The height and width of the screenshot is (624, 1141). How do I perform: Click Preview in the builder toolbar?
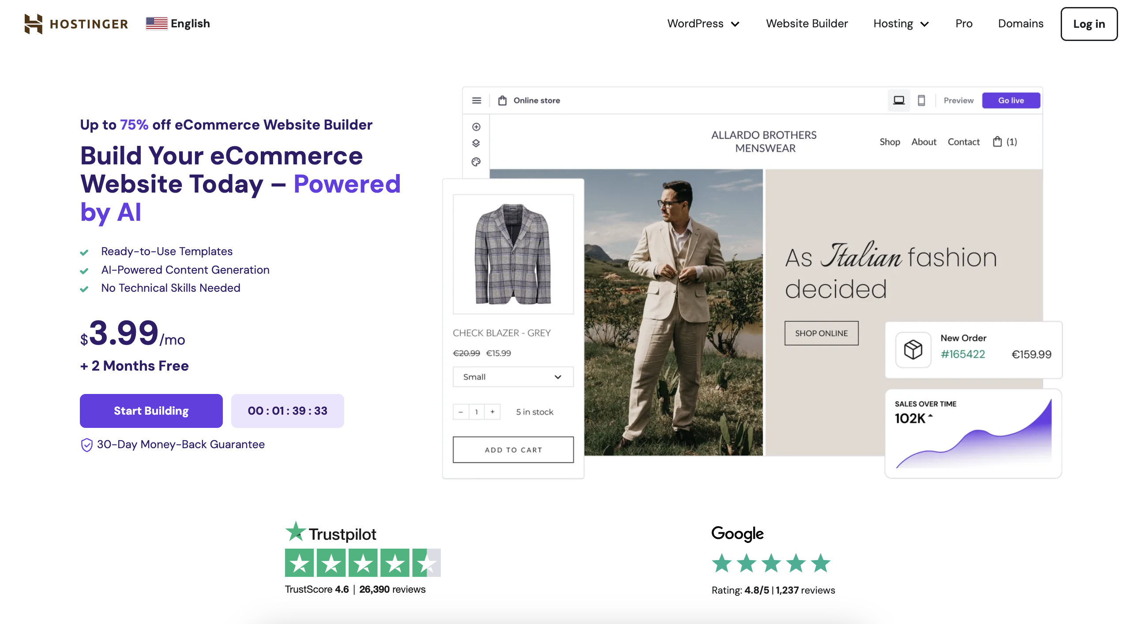point(958,100)
